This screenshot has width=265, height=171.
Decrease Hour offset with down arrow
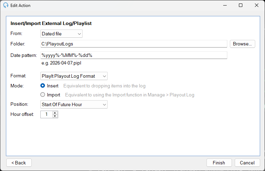coord(55,116)
